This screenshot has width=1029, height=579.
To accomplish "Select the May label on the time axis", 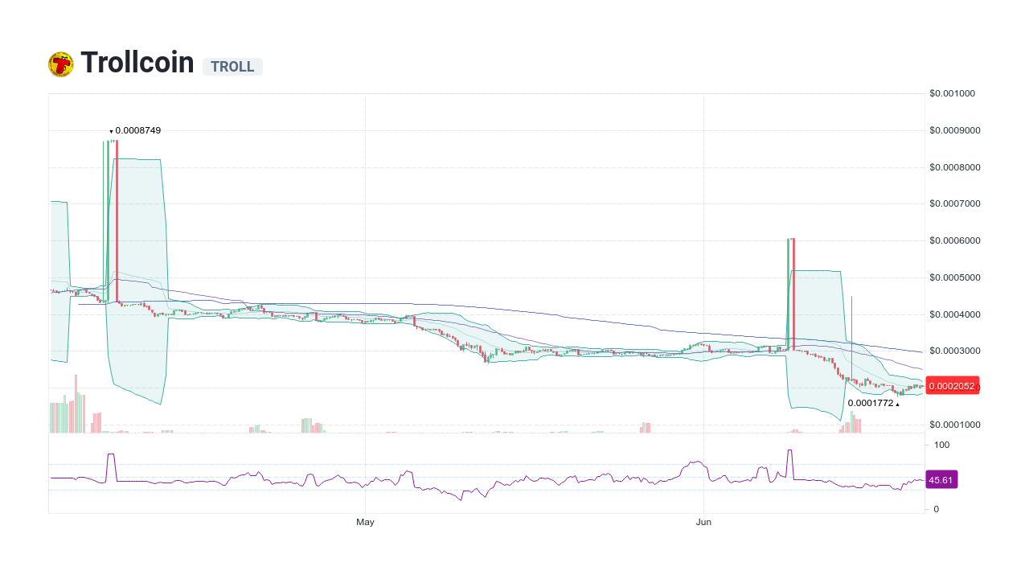I will pyautogui.click(x=365, y=522).
